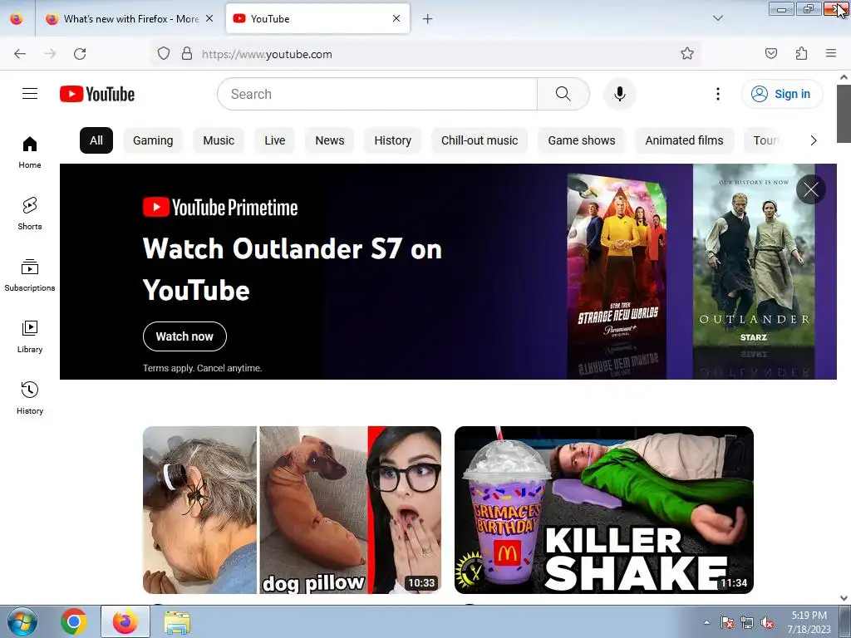Reload the page with refresh icon

point(80,54)
